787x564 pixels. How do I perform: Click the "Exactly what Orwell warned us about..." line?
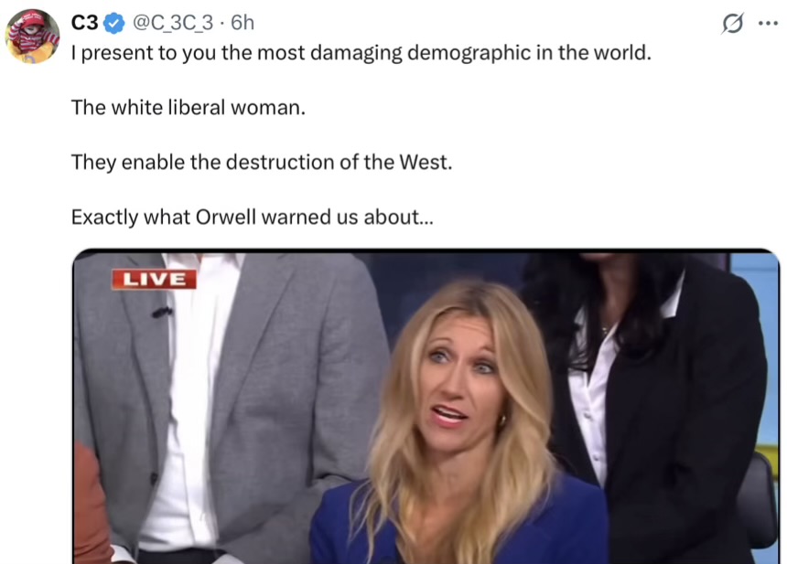click(x=252, y=217)
